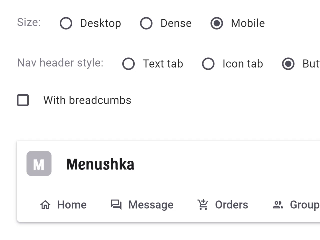320x240 pixels.
Task: Open the Groups navigation label
Action: (305, 205)
